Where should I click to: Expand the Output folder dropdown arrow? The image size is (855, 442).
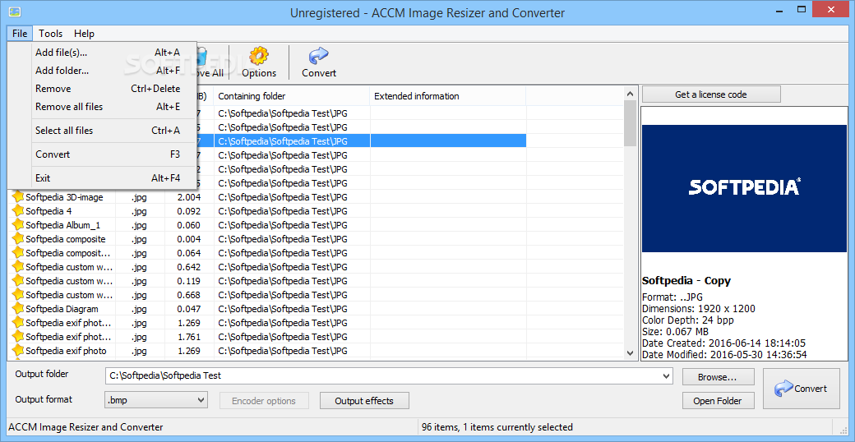pos(667,375)
